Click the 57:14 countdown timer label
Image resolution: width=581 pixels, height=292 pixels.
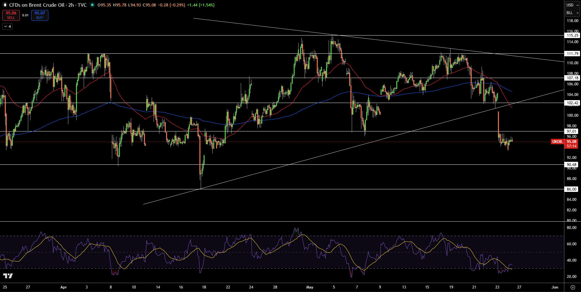[x=572, y=146]
